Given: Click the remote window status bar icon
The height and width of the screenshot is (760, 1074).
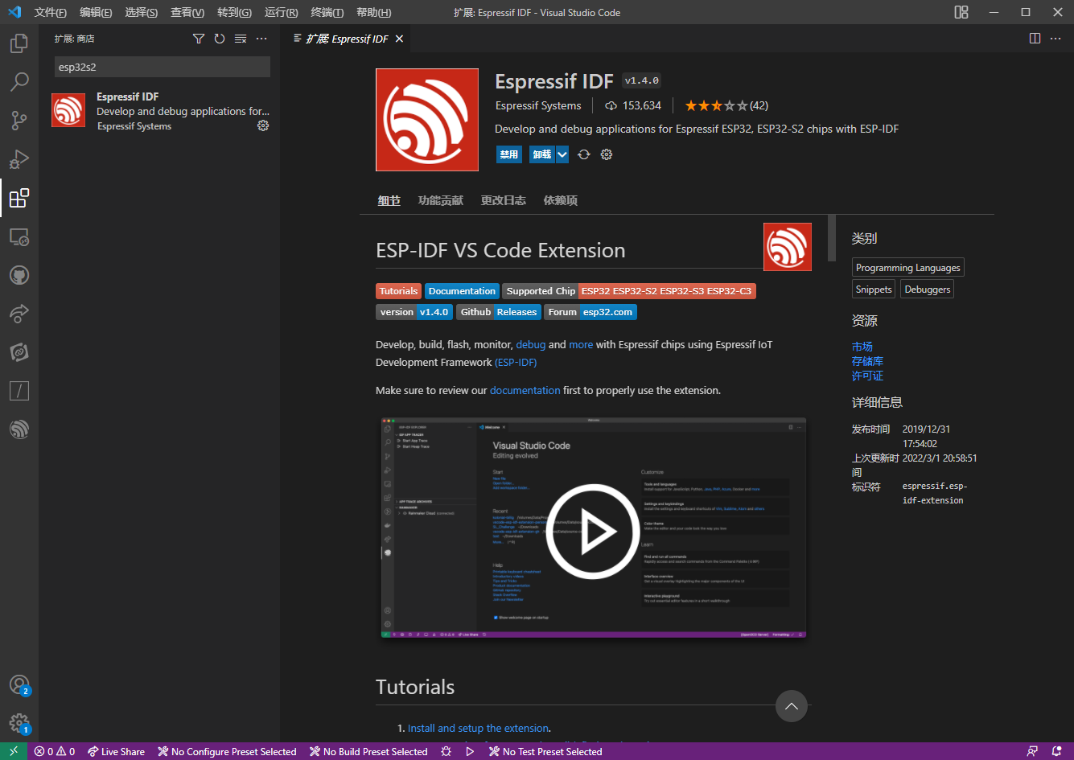Looking at the screenshot, I should (14, 751).
